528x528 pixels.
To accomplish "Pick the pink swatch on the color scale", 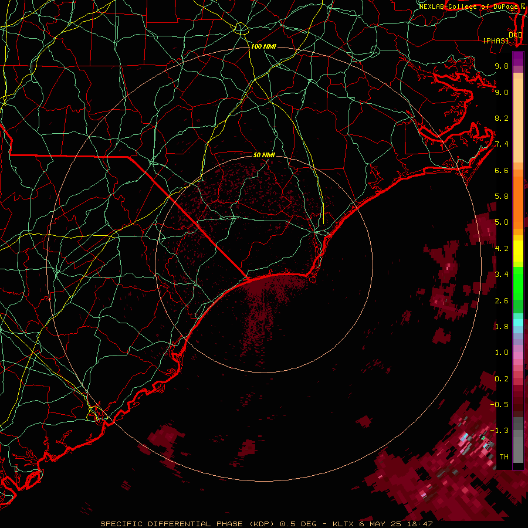I will 518,356.
